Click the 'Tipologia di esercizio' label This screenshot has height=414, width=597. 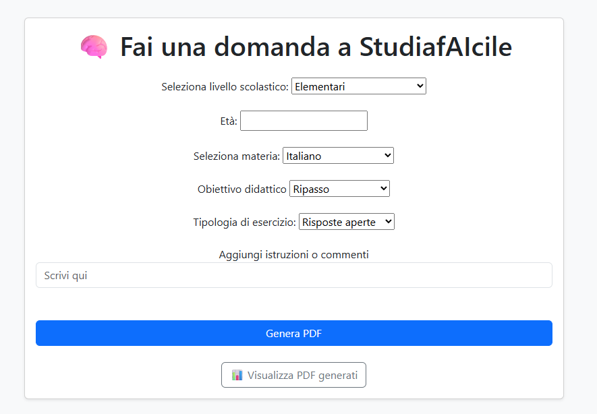click(x=244, y=223)
